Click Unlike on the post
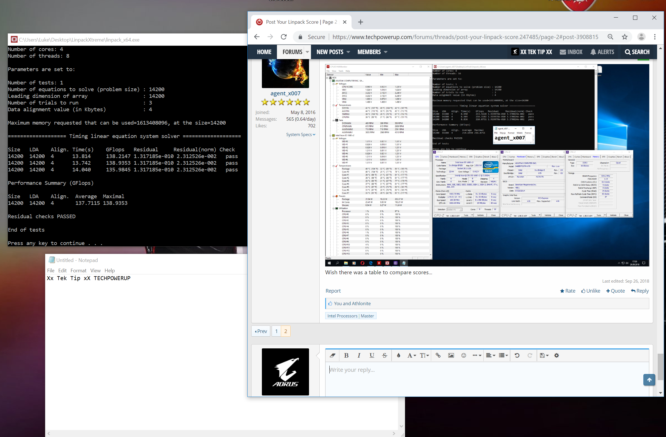Image resolution: width=666 pixels, height=437 pixels. 591,291
